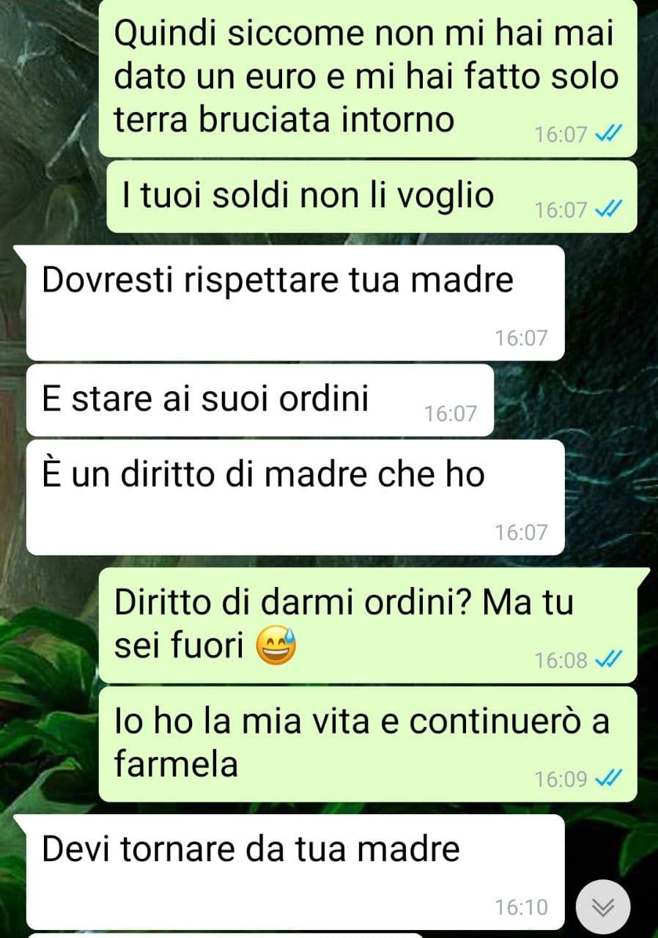Tap the 16:07 time under 'È un diritto di madre'

tap(521, 532)
